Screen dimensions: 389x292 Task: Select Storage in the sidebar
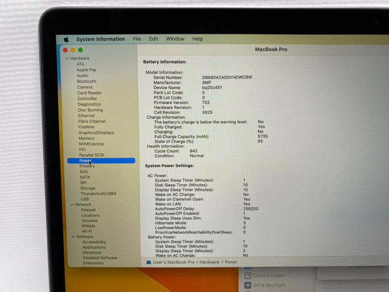pos(88,188)
